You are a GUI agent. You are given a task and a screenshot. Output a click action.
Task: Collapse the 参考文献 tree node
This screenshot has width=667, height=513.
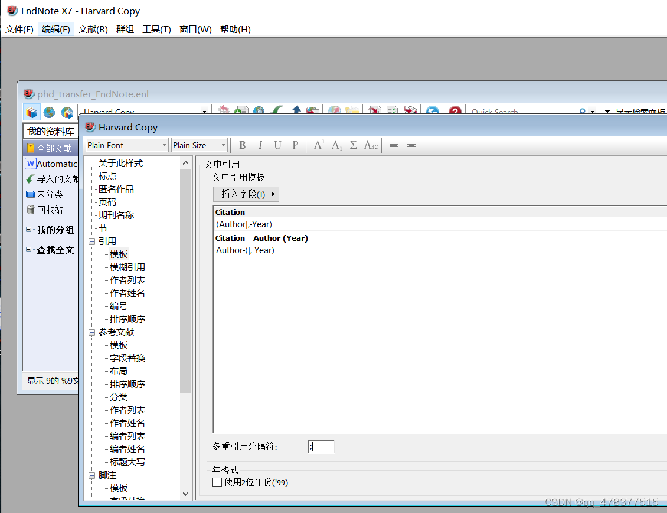[91, 332]
